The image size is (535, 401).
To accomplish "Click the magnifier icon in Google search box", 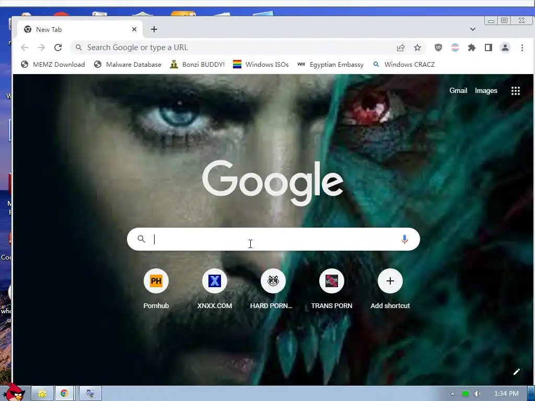I will click(x=141, y=239).
